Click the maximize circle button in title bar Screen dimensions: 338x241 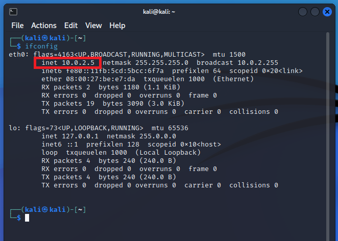pos(315,12)
